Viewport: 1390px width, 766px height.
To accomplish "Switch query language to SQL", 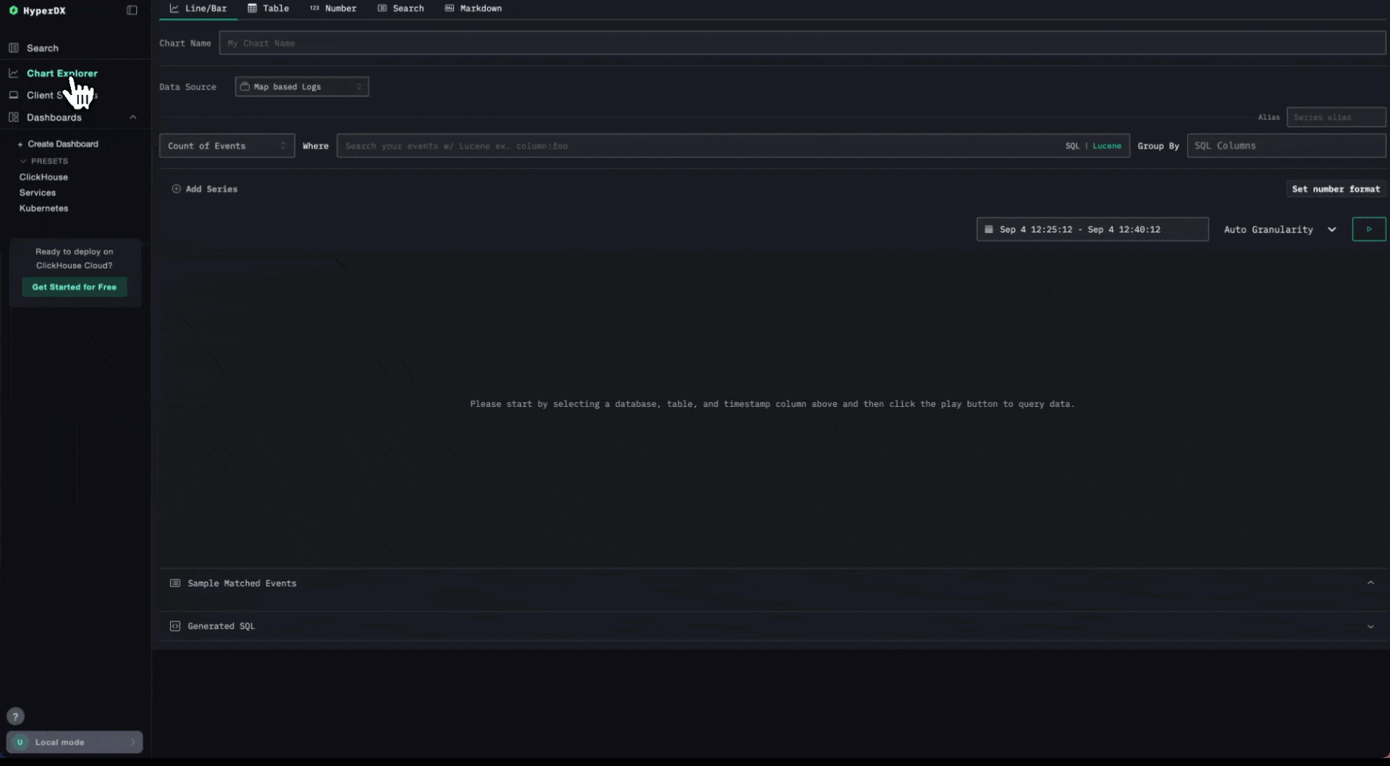I will 1072,146.
